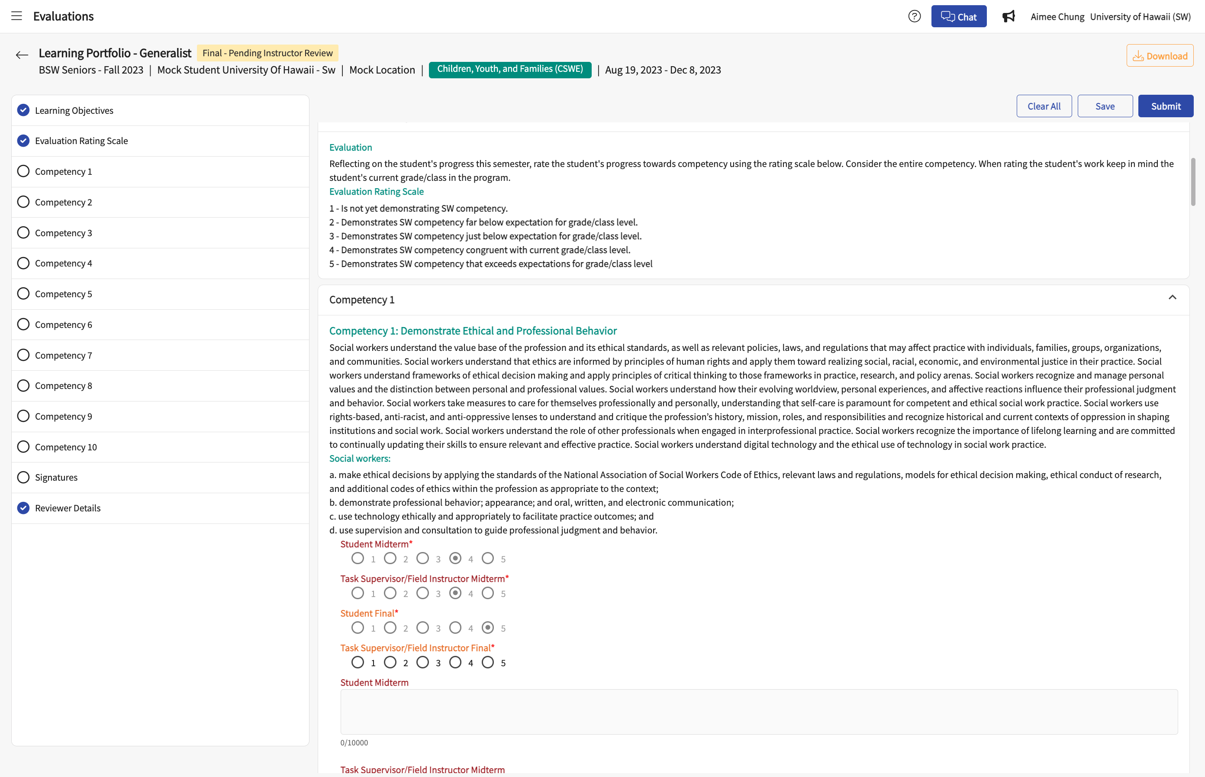Select 5 for Task Supervisor/Field Instructor Final

pyautogui.click(x=488, y=662)
